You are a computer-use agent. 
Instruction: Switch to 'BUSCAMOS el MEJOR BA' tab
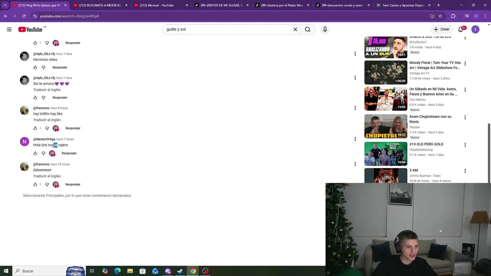(100, 5)
